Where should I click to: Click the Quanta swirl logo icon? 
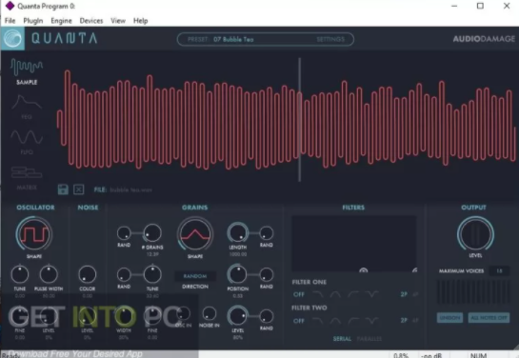(12, 38)
